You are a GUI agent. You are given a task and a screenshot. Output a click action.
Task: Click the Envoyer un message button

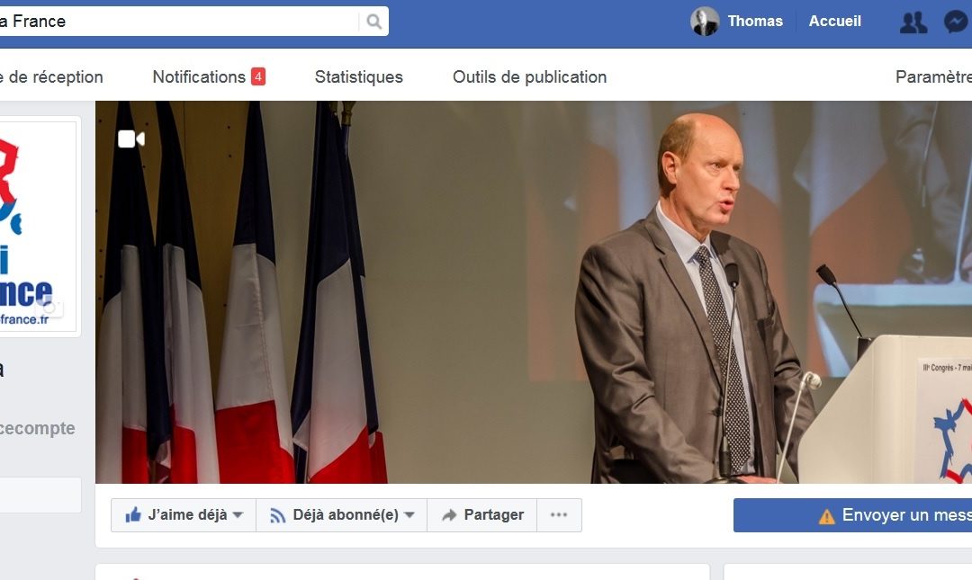tap(852, 515)
